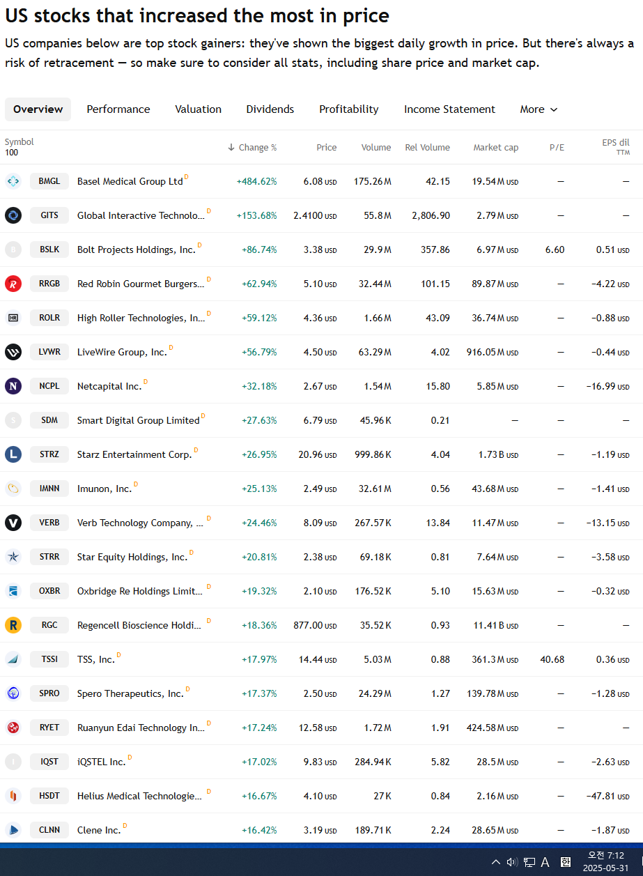
Task: Sort by EPS dil TTM column header
Action: pyautogui.click(x=616, y=147)
